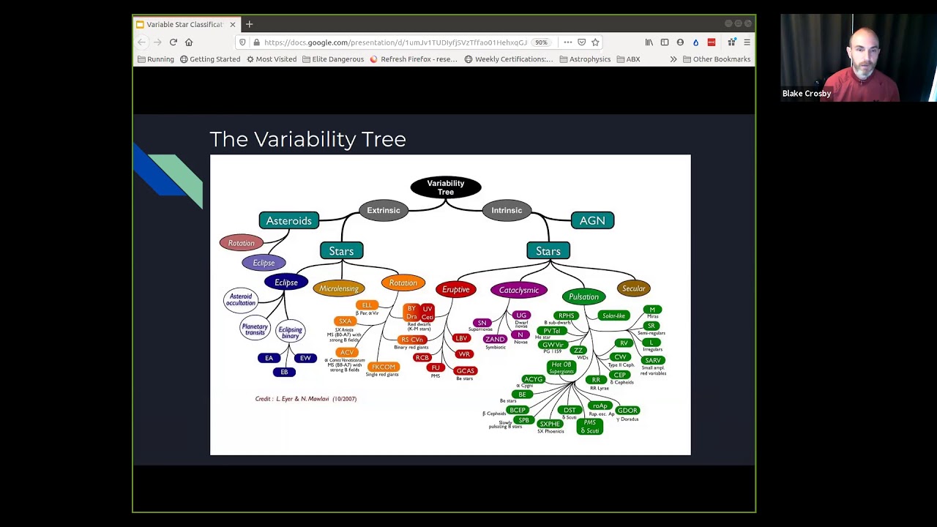Open the Firefox Library icon

(649, 42)
